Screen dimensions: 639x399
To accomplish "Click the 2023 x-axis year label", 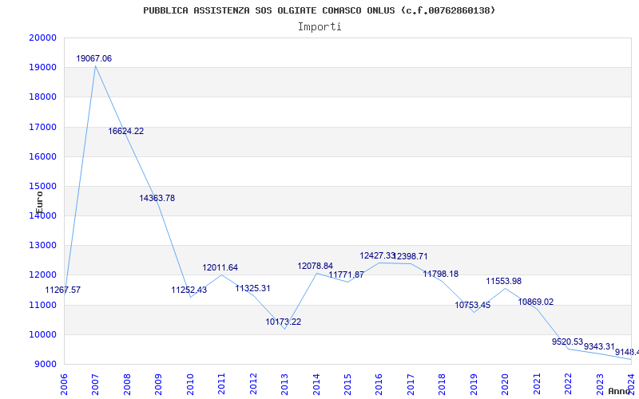I will click(x=600, y=384).
